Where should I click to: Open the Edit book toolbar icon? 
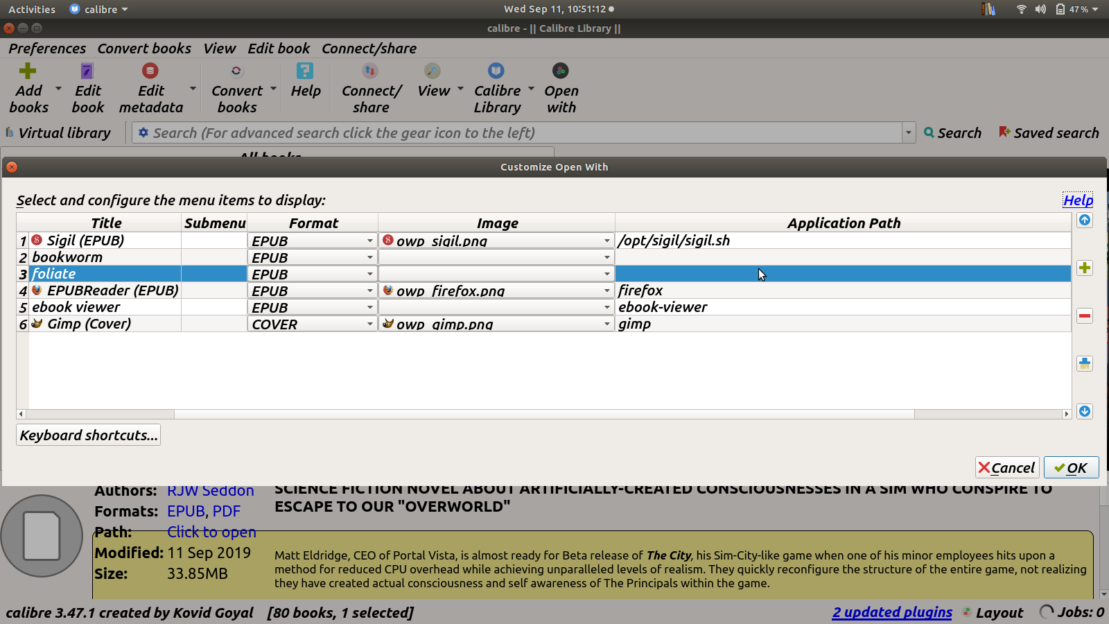tap(87, 71)
